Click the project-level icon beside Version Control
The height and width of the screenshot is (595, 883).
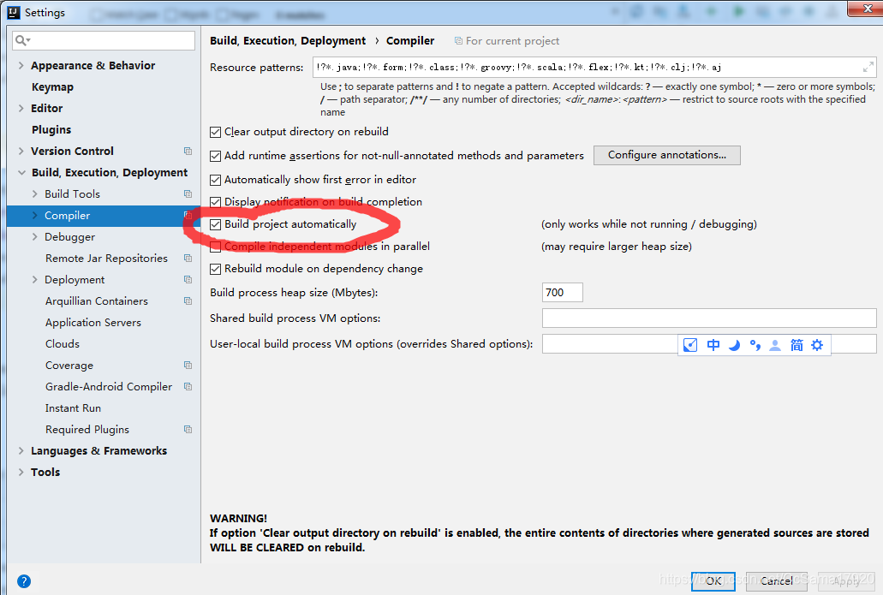coord(188,151)
